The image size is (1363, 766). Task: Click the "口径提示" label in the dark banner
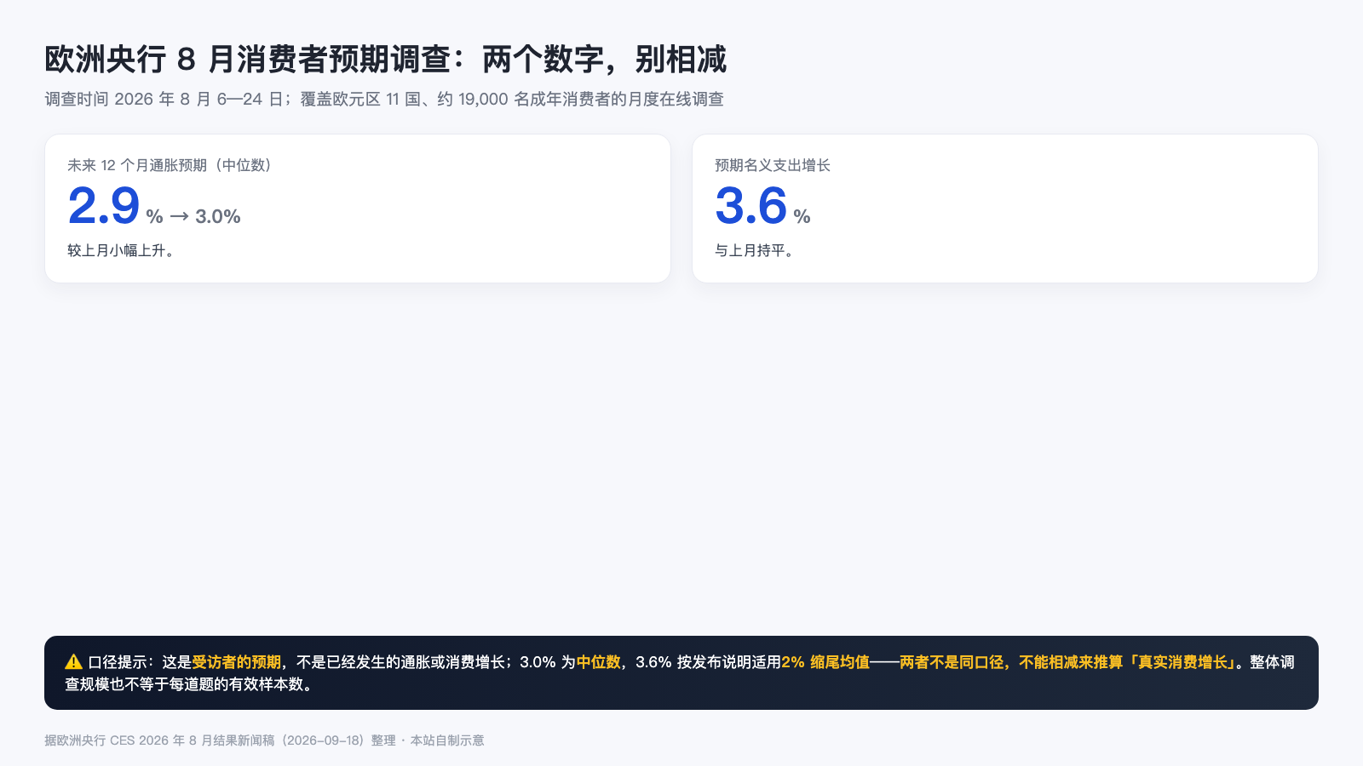pyautogui.click(x=118, y=662)
